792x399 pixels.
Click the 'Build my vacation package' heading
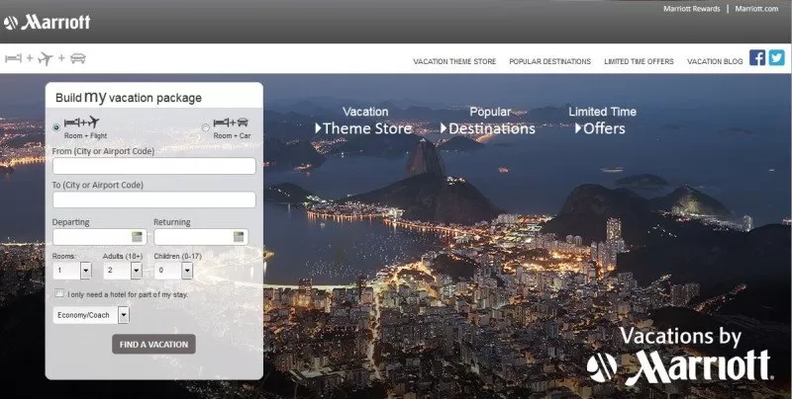129,97
